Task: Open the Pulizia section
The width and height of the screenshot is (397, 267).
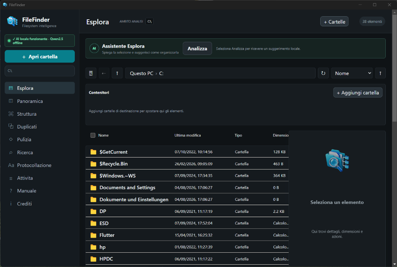Action: pos(40,139)
